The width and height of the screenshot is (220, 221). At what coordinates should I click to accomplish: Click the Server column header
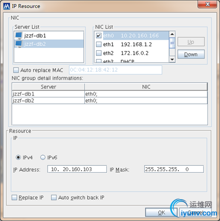(x=48, y=87)
